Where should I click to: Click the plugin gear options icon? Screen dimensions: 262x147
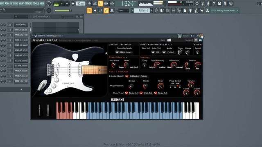[36, 36]
